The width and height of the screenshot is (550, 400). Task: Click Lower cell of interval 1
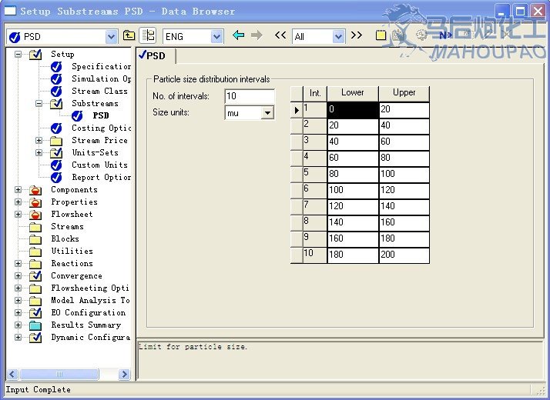[353, 110]
